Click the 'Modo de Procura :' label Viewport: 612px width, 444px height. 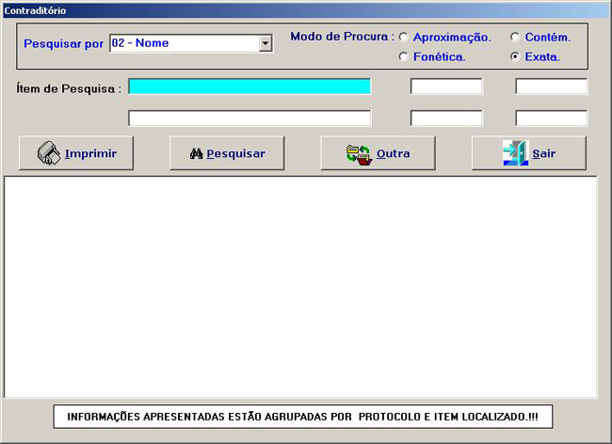coord(343,37)
